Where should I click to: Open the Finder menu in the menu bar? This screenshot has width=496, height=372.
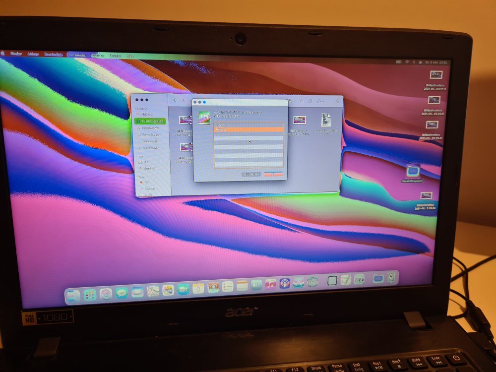(16, 54)
